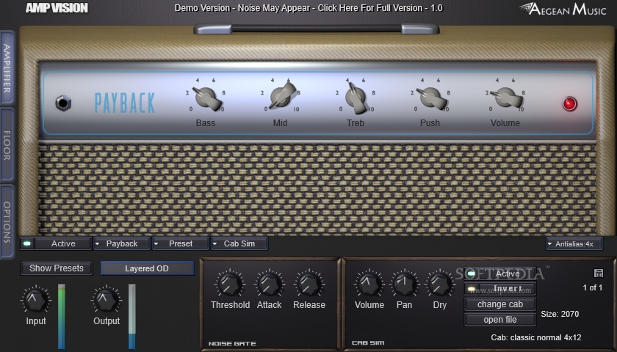Viewport: 617px width, 352px height.
Task: Open the Preset dropdown
Action: tap(180, 243)
